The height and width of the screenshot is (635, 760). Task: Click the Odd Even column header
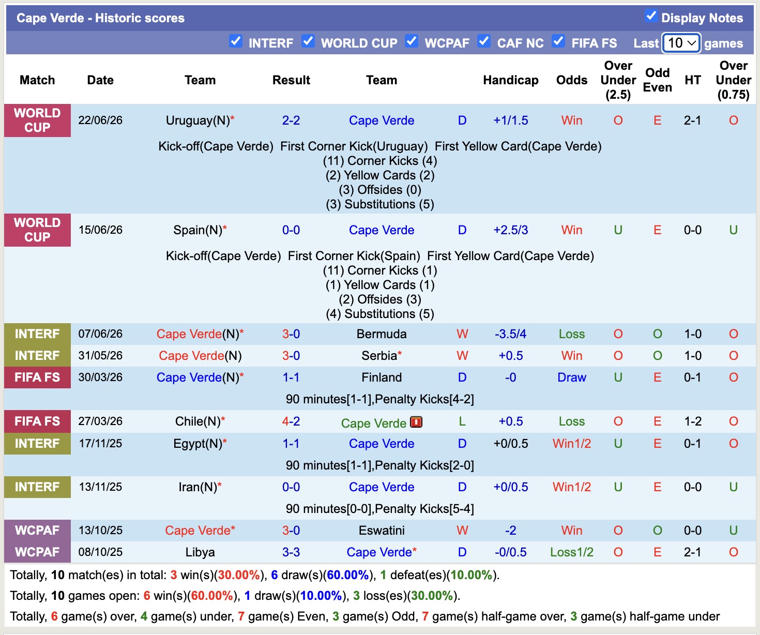[658, 80]
